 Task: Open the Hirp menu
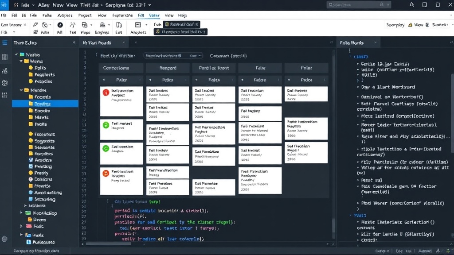pos(182,15)
